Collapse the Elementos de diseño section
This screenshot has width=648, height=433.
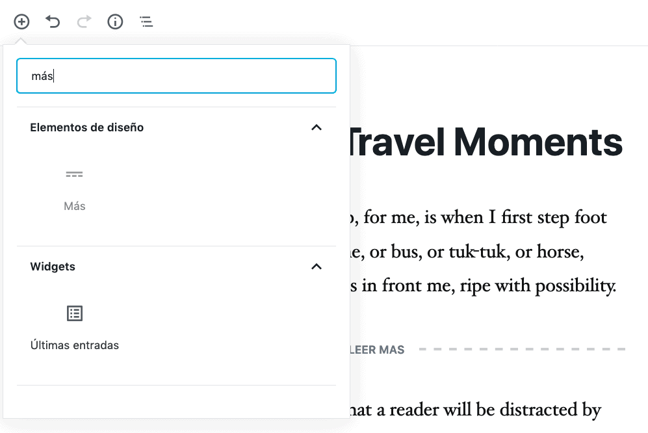317,127
